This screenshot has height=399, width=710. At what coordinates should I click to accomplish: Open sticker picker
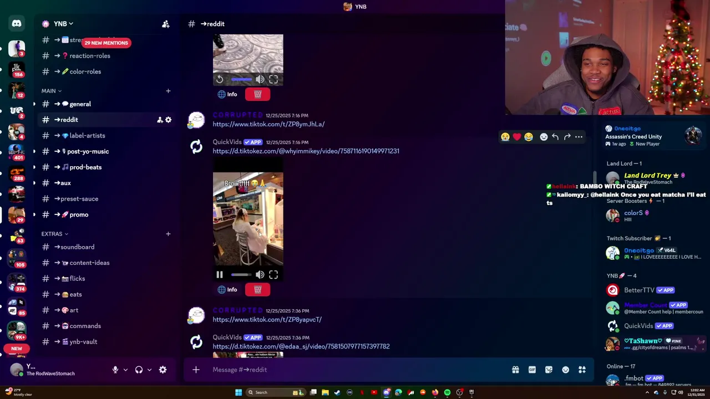point(549,370)
